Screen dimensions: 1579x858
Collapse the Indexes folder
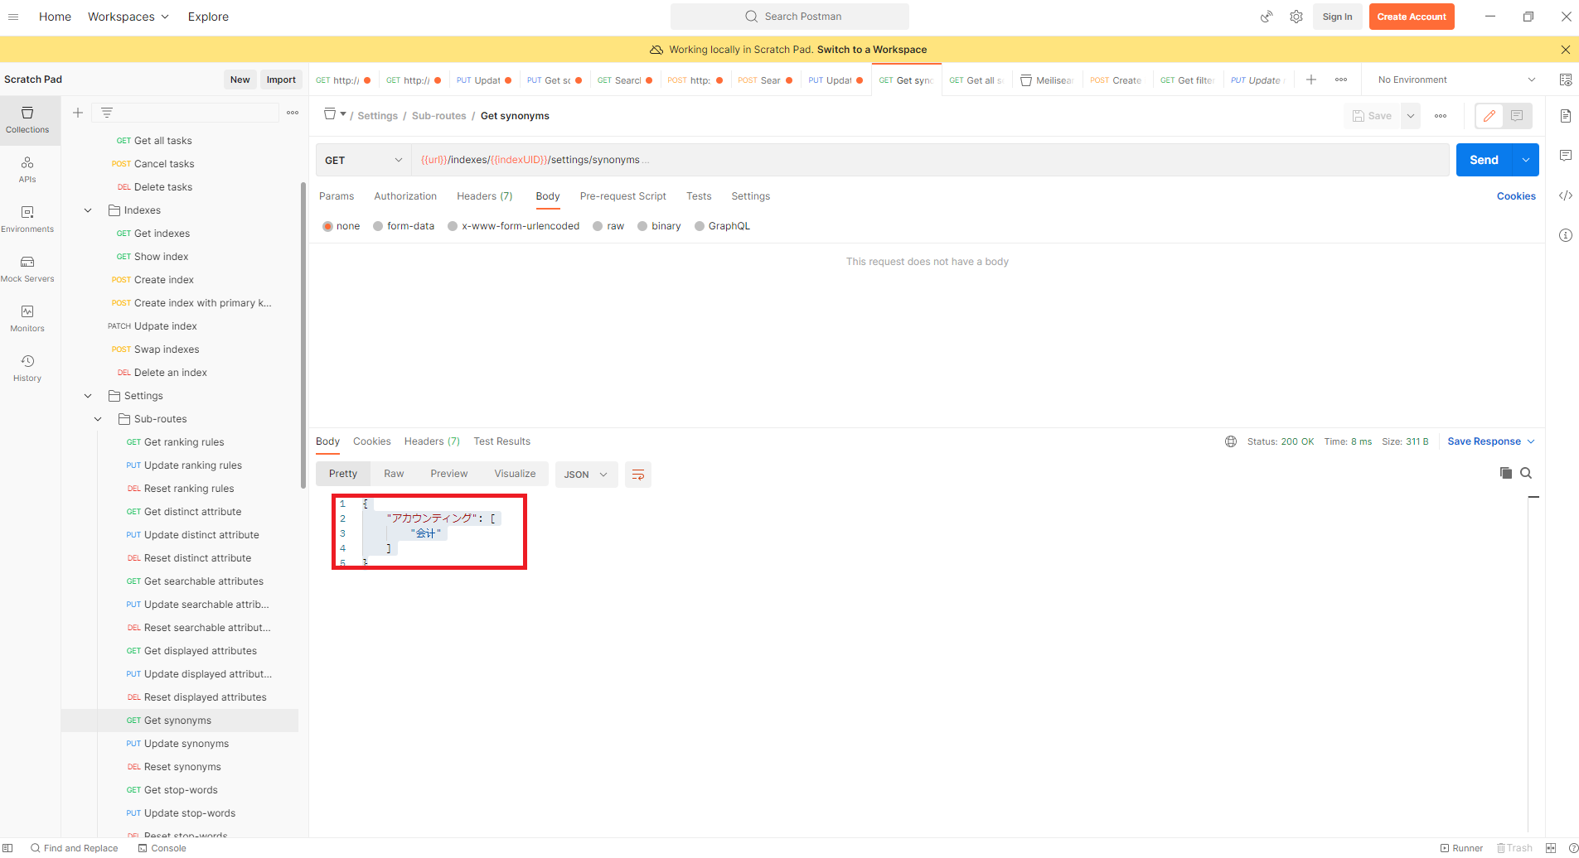[x=88, y=210]
